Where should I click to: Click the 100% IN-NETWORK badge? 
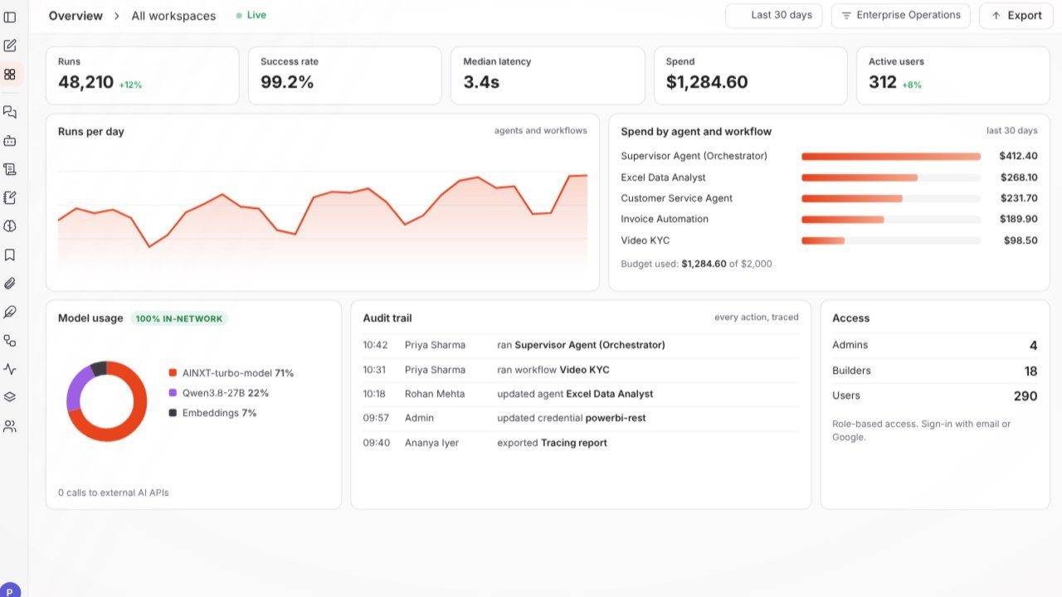179,318
